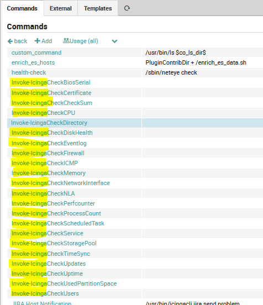Click the refresh icon beside Templates tab

(127, 8)
